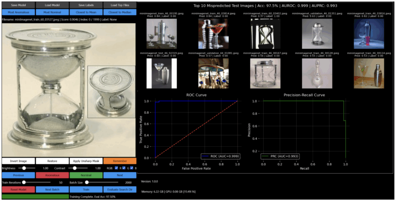
Task: Select the Closest to Mean button
Action: (86, 12)
